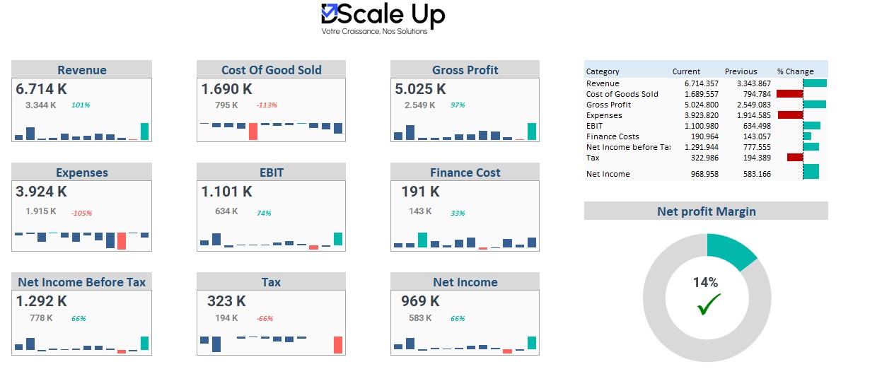Click the Tax card's -66% change label
This screenshot has width=894, height=374.
265,319
